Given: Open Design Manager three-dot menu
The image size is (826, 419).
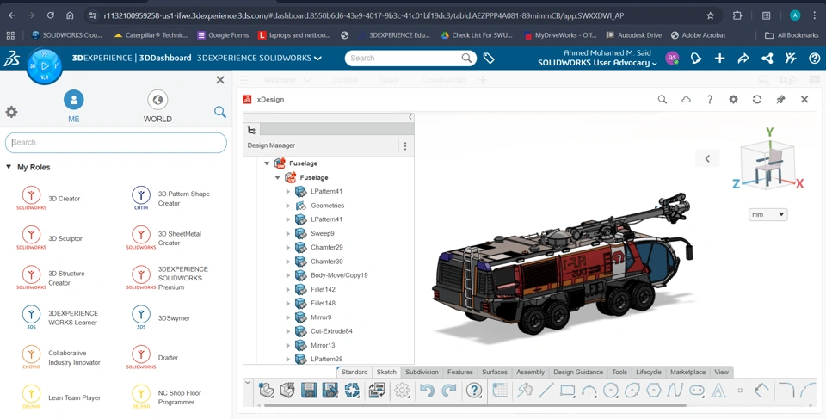Looking at the screenshot, I should (405, 146).
